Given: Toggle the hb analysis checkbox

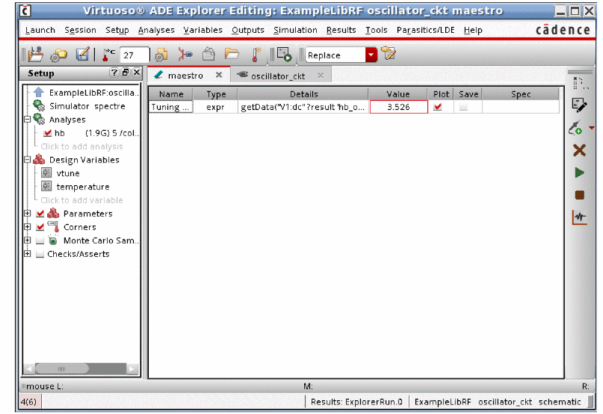Looking at the screenshot, I should [48, 133].
